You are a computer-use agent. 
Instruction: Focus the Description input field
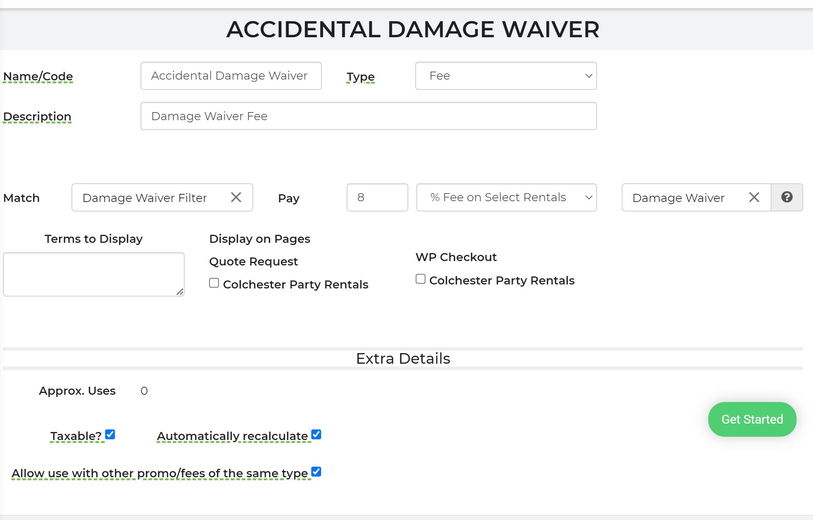click(x=369, y=116)
